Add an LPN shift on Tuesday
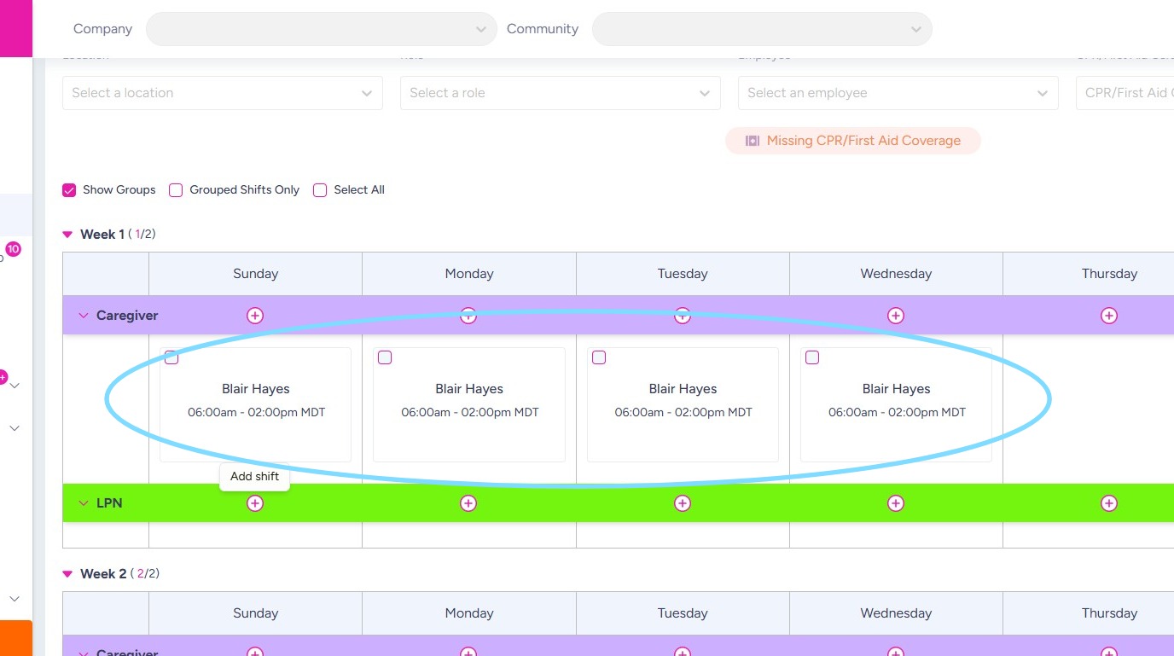1174x656 pixels. [683, 503]
